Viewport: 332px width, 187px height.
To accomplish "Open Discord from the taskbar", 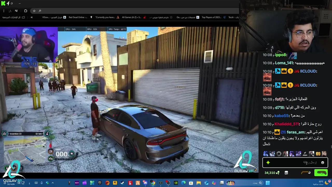I will point(145,183).
